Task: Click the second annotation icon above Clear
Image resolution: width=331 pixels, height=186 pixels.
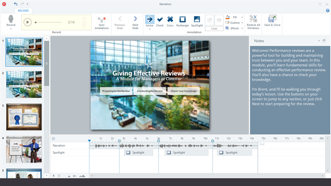Action: point(219,20)
